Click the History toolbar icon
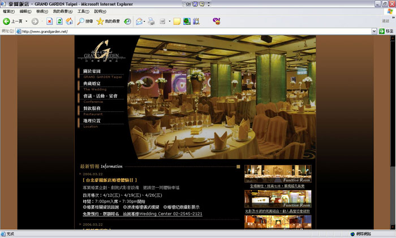396x238 pixels. [x=127, y=21]
